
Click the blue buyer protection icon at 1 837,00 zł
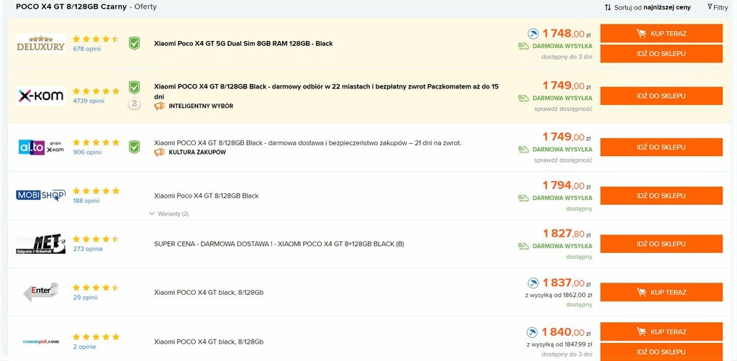coord(533,283)
